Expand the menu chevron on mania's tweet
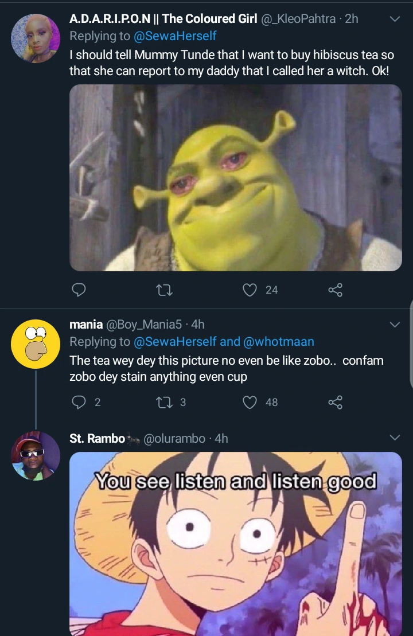The image size is (413, 636). (x=395, y=325)
